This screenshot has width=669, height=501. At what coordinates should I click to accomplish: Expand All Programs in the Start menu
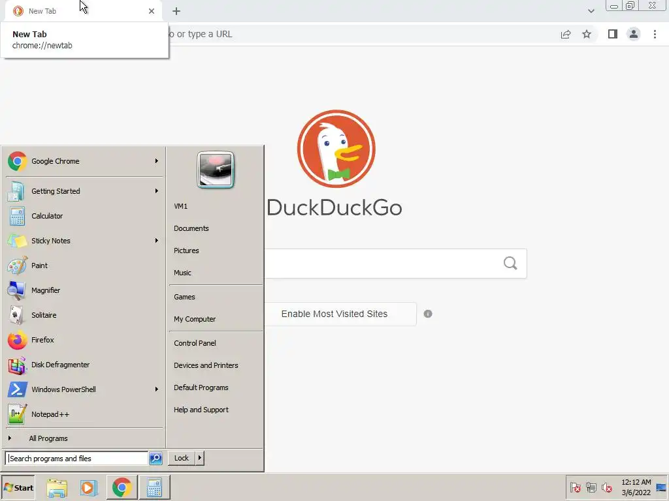tap(83, 438)
